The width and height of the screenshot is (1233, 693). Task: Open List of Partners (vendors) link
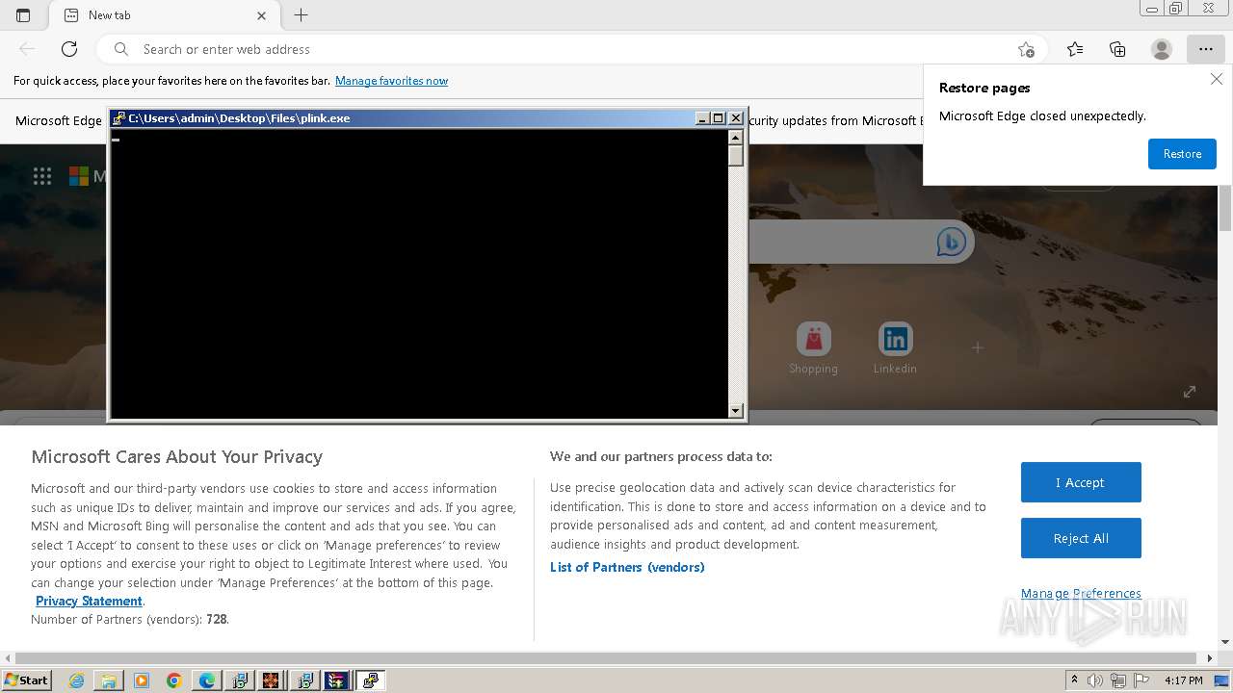pos(627,567)
